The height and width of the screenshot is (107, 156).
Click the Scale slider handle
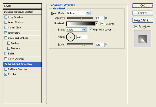point(83,45)
